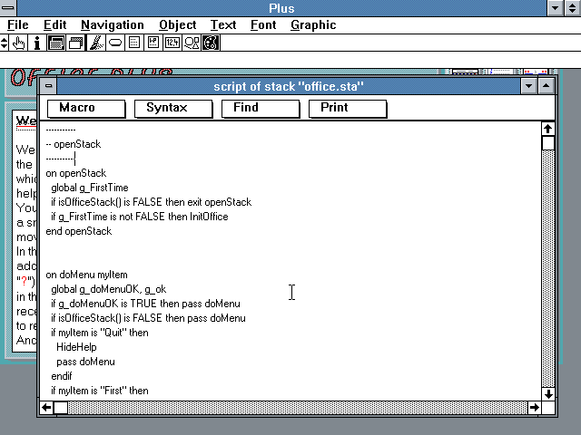
Task: Toggle the color palette tool
Action: 211,43
